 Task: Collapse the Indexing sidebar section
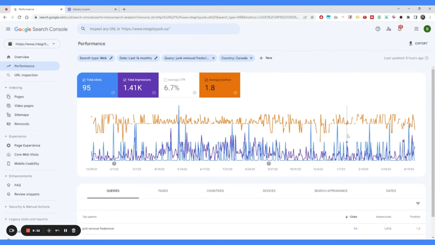[x=15, y=88]
